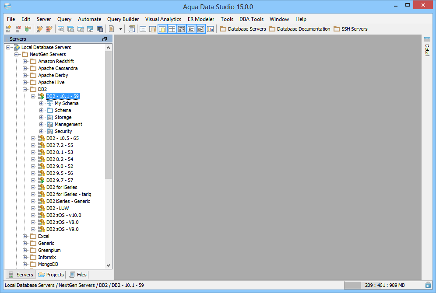436x293 pixels.
Task: Collapse the DB2 - 10.1 - 59 server
Action: 33,96
